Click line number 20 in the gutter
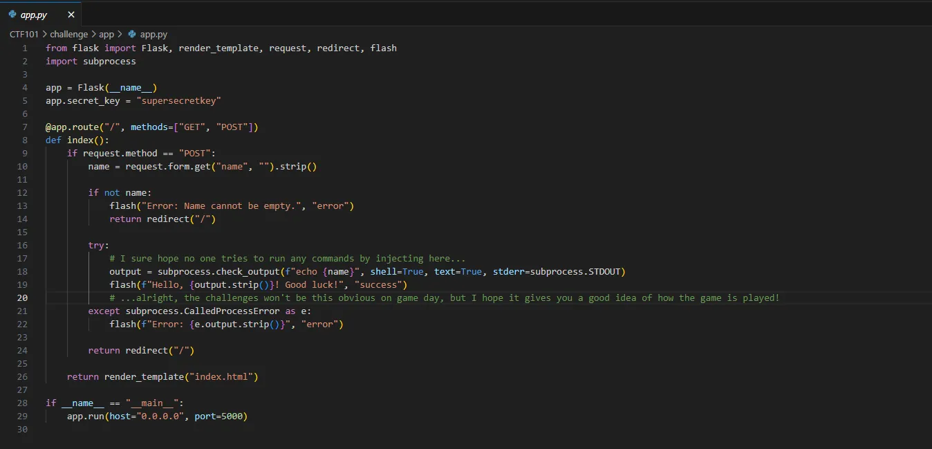932x449 pixels. click(23, 298)
